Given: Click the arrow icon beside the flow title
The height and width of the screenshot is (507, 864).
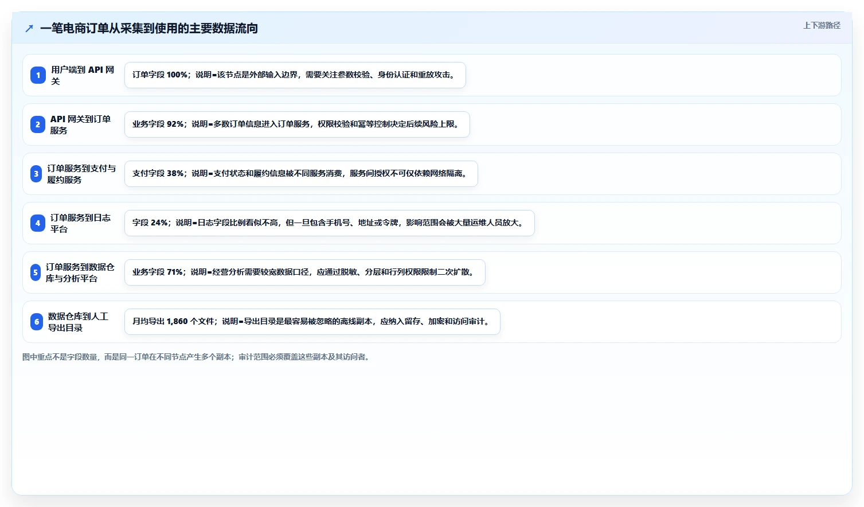Looking at the screenshot, I should tap(29, 28).
